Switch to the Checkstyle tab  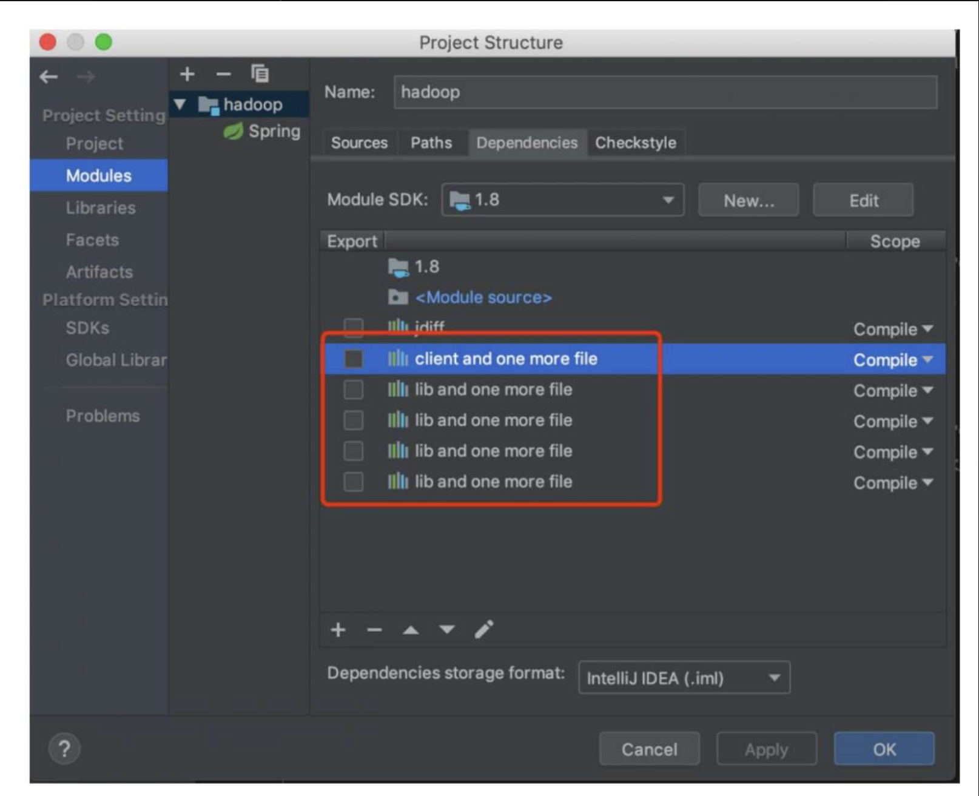point(636,143)
